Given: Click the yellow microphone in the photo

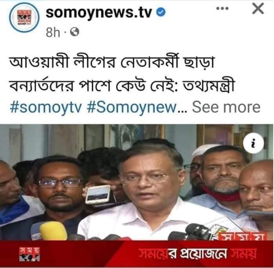Looking at the screenshot, I should point(53,230).
